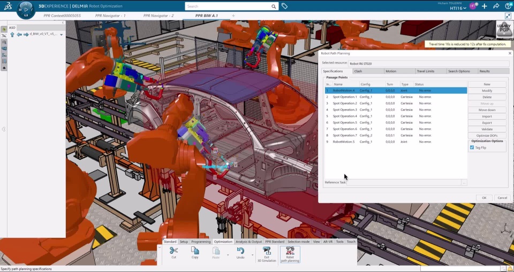The image size is (514, 272).
Task: Click the Reference Task input field
Action: click(404, 182)
